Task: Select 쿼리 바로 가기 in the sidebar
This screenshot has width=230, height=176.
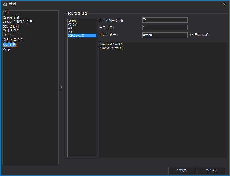Action: 13,40
